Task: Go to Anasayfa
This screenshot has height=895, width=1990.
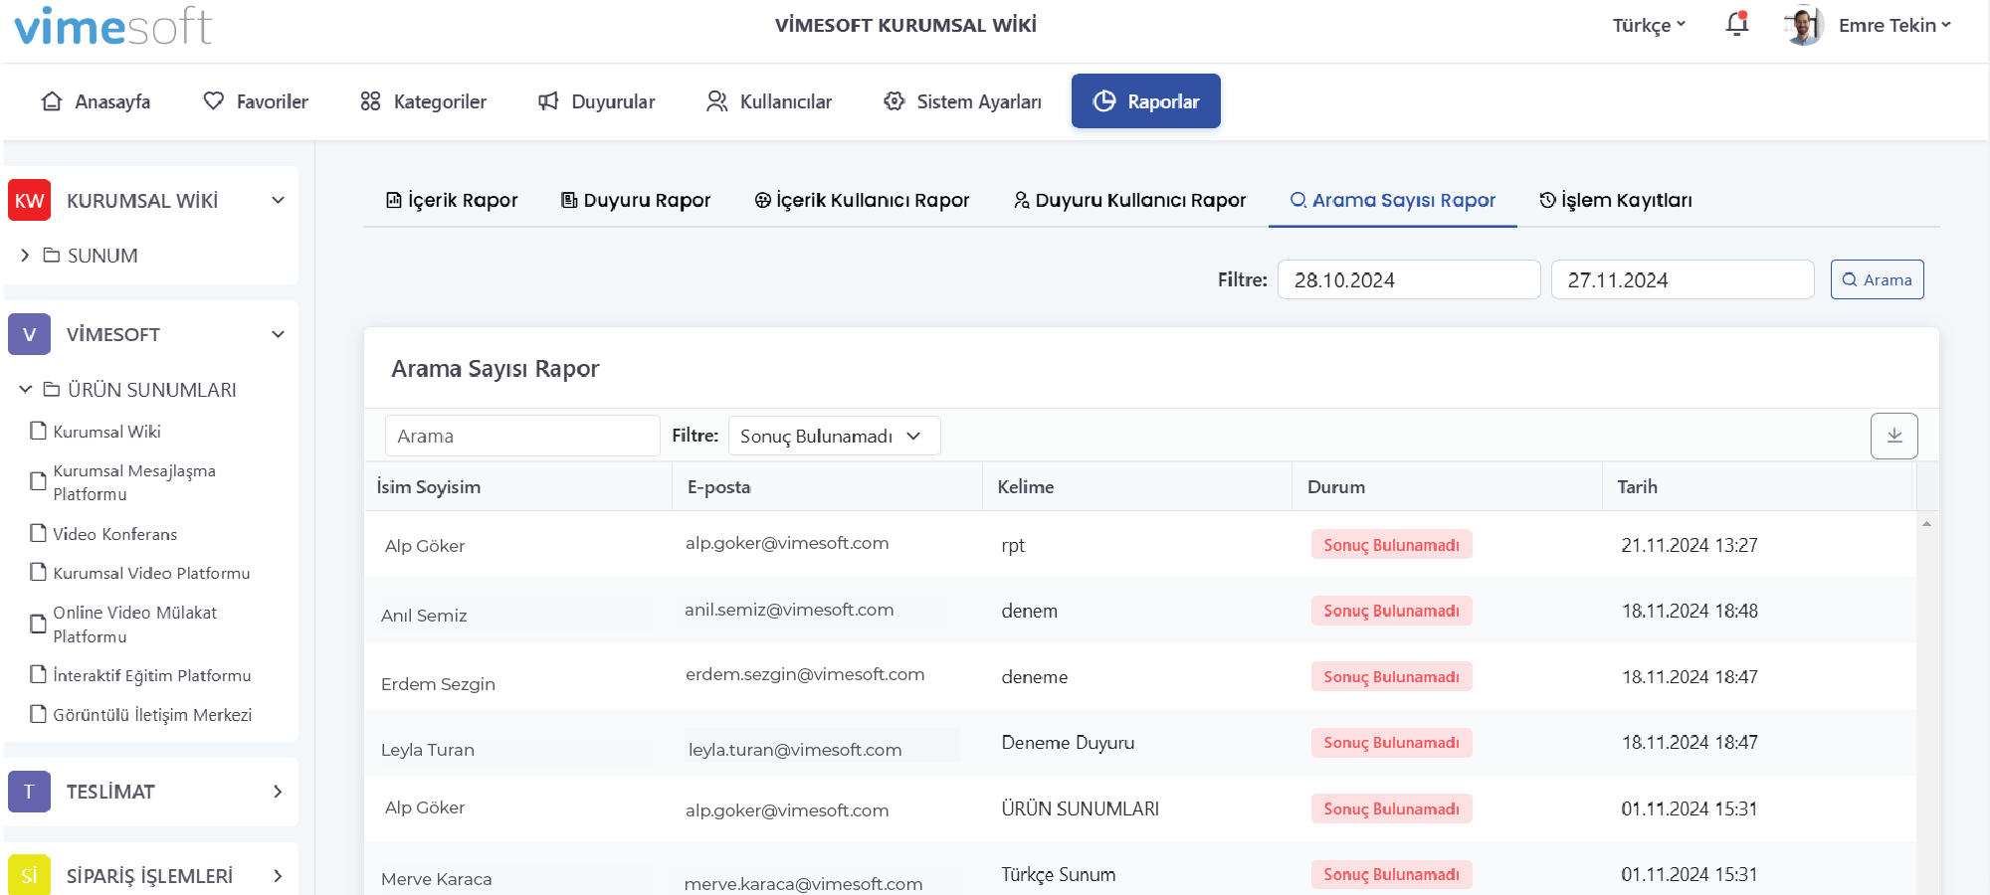Action: 96,101
